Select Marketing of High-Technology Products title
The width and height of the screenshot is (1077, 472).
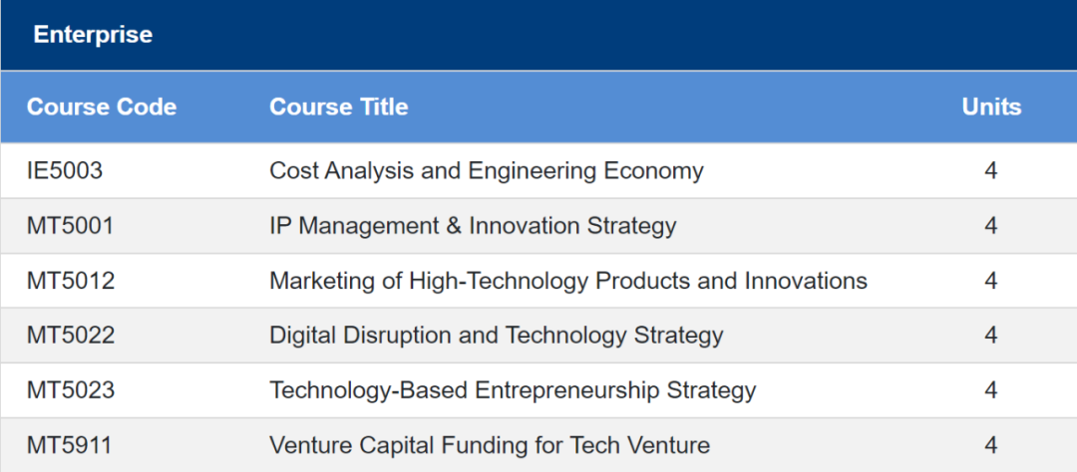coord(568,281)
